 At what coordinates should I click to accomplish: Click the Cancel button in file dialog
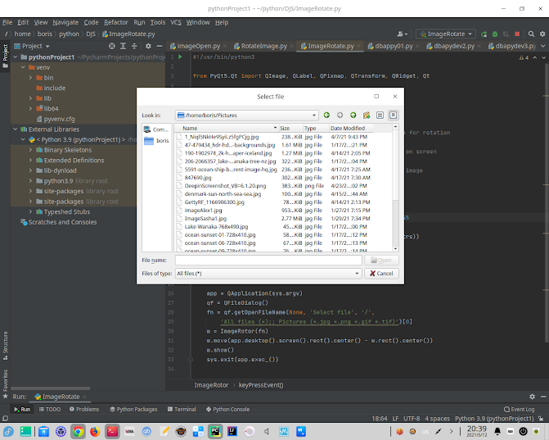click(381, 274)
